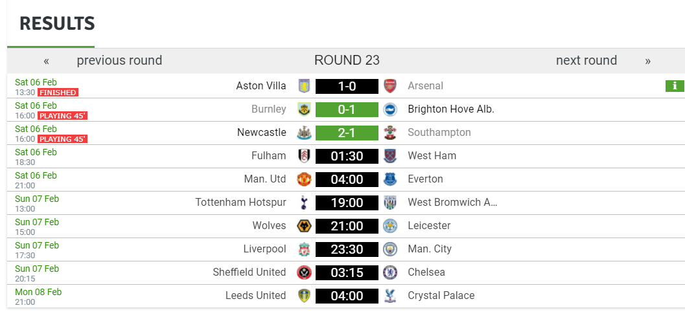Screen dimensions: 685x321
Task: Click the West Ham club crest
Action: (389, 156)
